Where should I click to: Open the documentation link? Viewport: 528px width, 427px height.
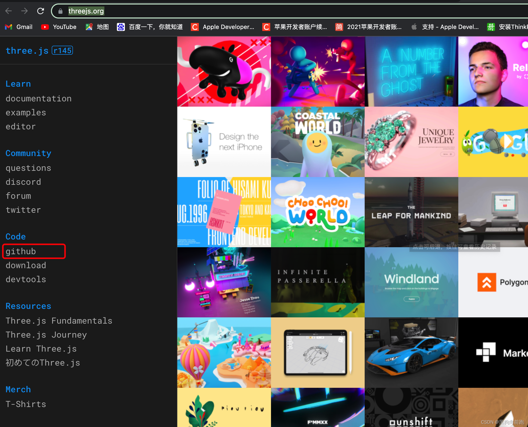click(x=38, y=99)
